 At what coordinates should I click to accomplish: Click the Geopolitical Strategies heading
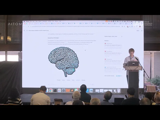(x=53, y=38)
